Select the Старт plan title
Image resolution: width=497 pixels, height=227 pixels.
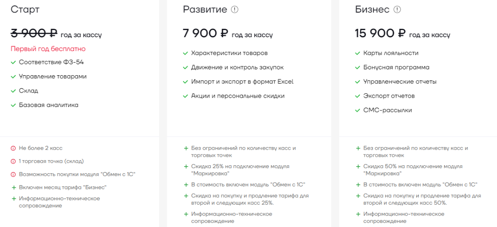click(25, 10)
